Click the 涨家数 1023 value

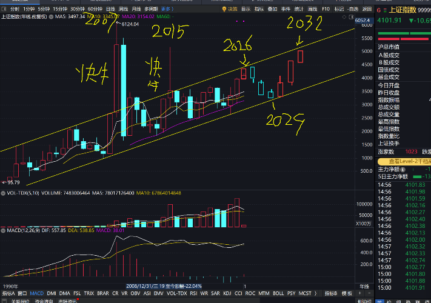coord(411,151)
